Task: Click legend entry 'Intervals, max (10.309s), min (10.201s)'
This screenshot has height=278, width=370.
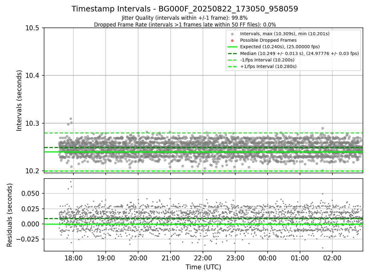Action: pyautogui.click(x=285, y=34)
